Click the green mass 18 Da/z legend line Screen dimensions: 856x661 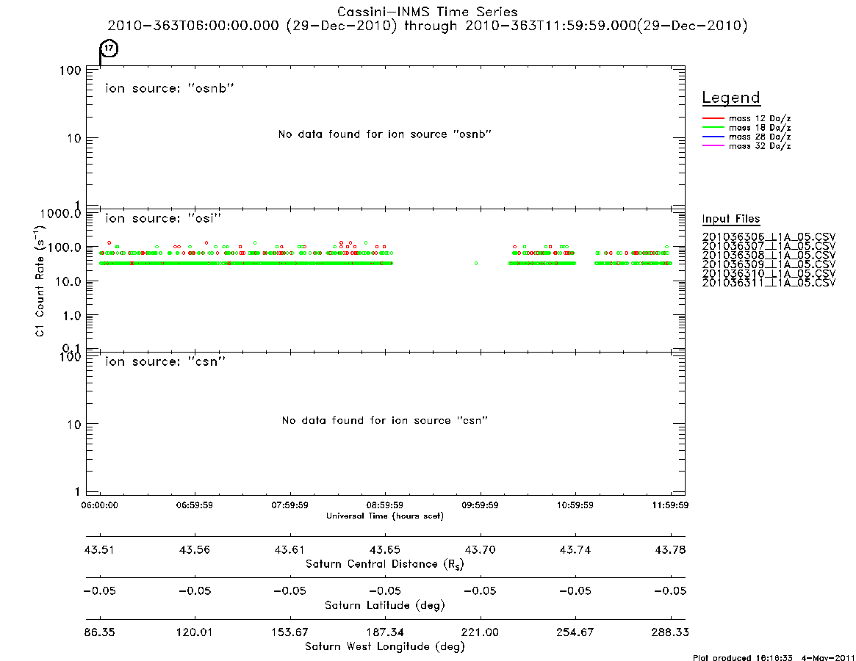click(713, 128)
